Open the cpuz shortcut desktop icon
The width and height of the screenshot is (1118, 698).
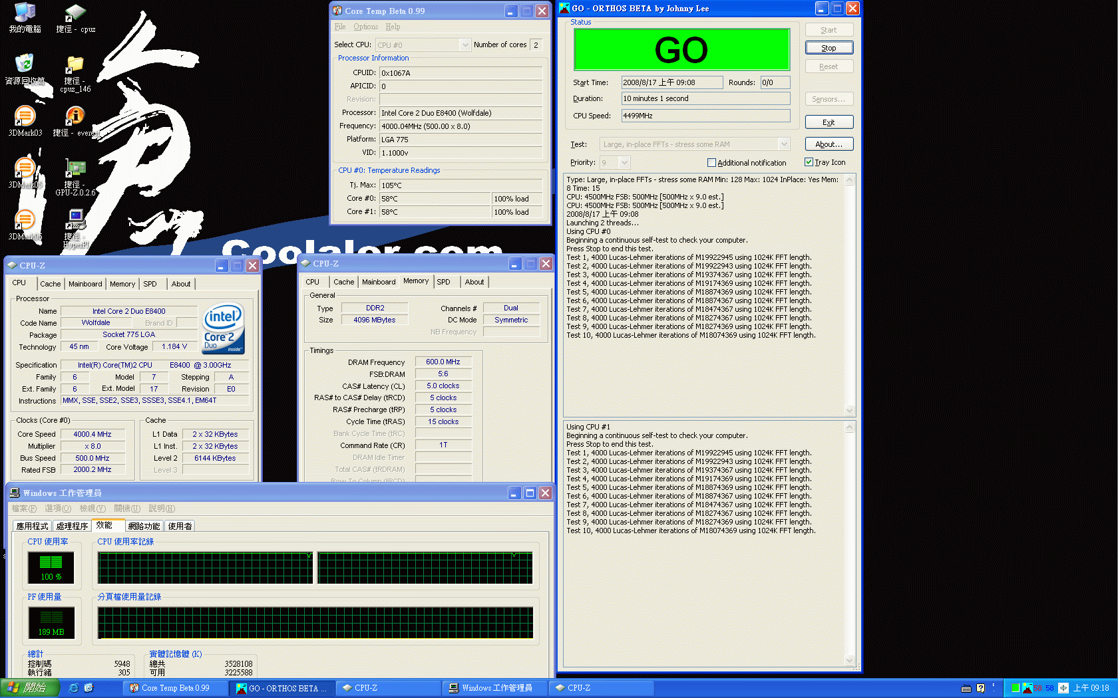pos(75,18)
